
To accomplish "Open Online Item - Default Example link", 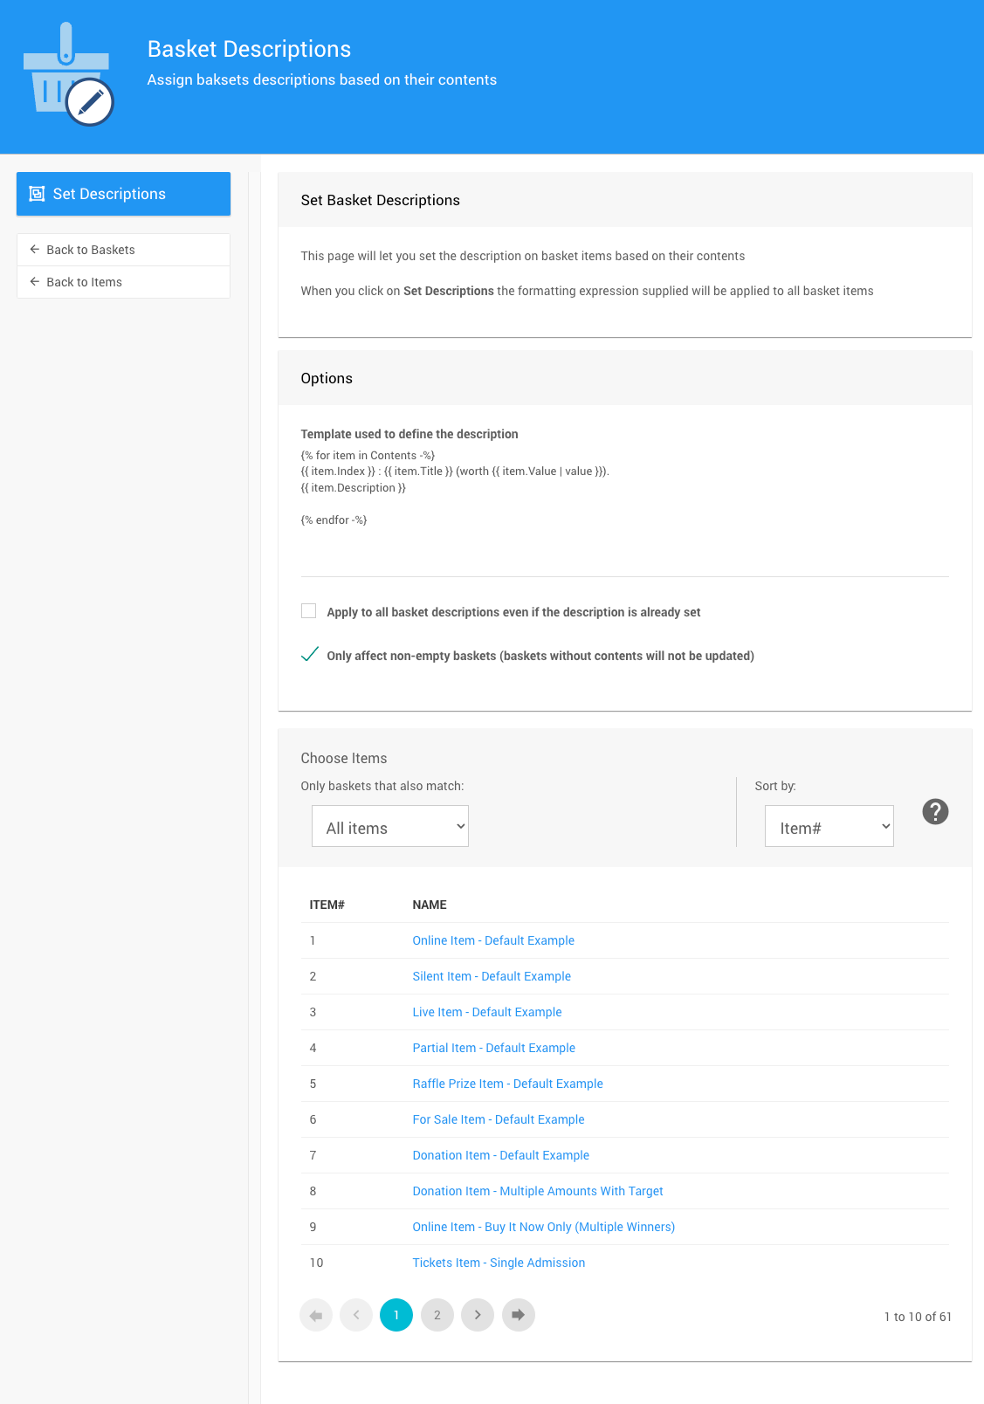I will 493,940.
